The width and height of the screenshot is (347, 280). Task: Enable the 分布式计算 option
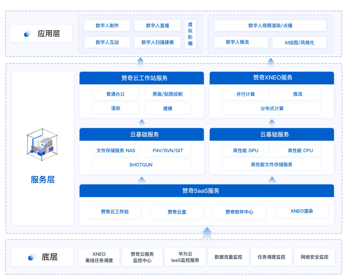click(x=272, y=109)
